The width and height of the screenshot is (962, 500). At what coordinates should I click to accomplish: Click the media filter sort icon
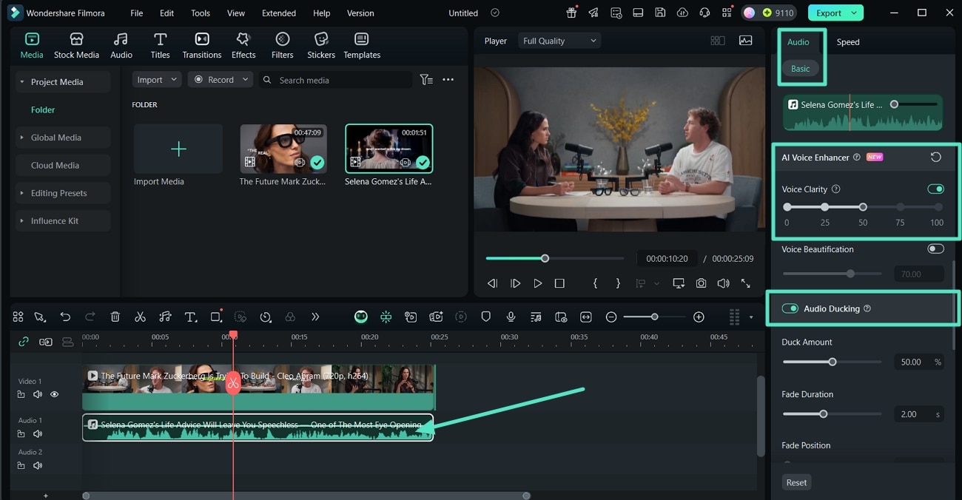(x=426, y=79)
